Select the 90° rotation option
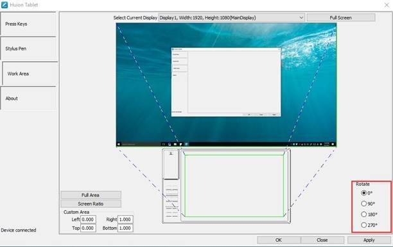This screenshot has width=393, height=247. [363, 203]
